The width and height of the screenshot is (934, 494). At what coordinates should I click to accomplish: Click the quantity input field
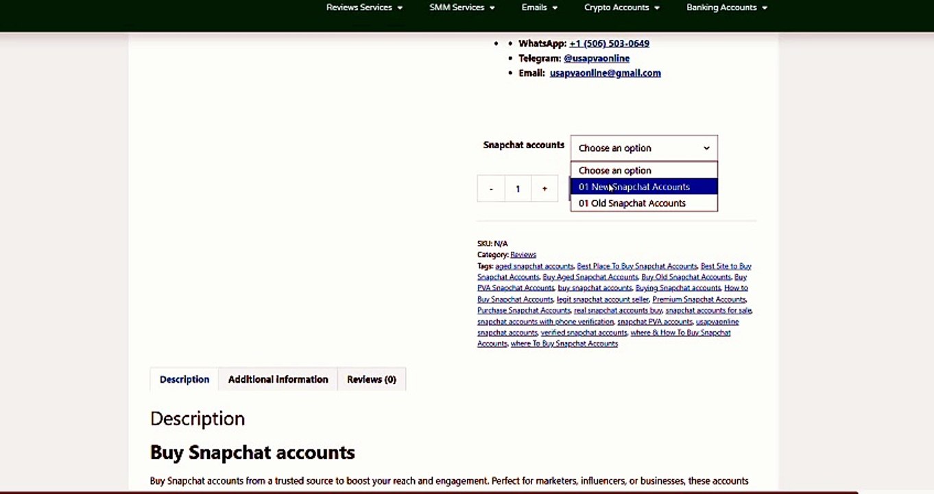[x=518, y=189]
